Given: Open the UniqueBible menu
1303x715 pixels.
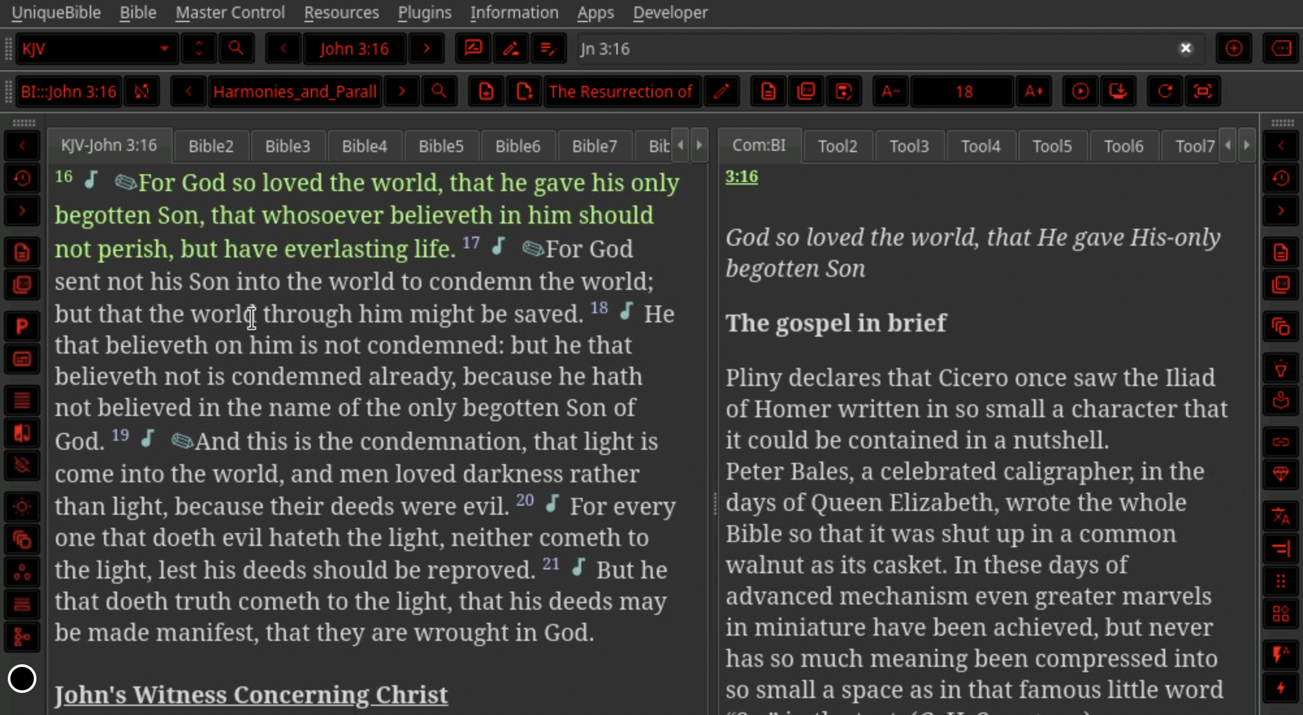Looking at the screenshot, I should [56, 12].
